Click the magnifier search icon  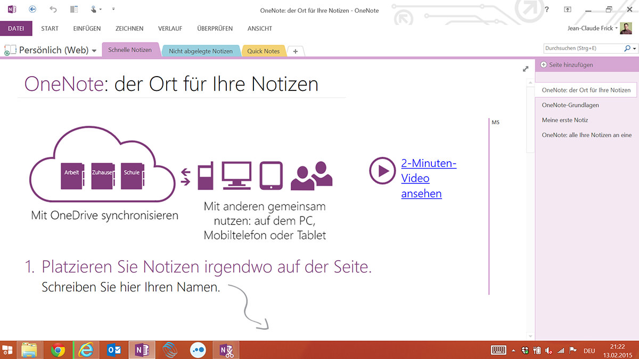[x=627, y=48]
